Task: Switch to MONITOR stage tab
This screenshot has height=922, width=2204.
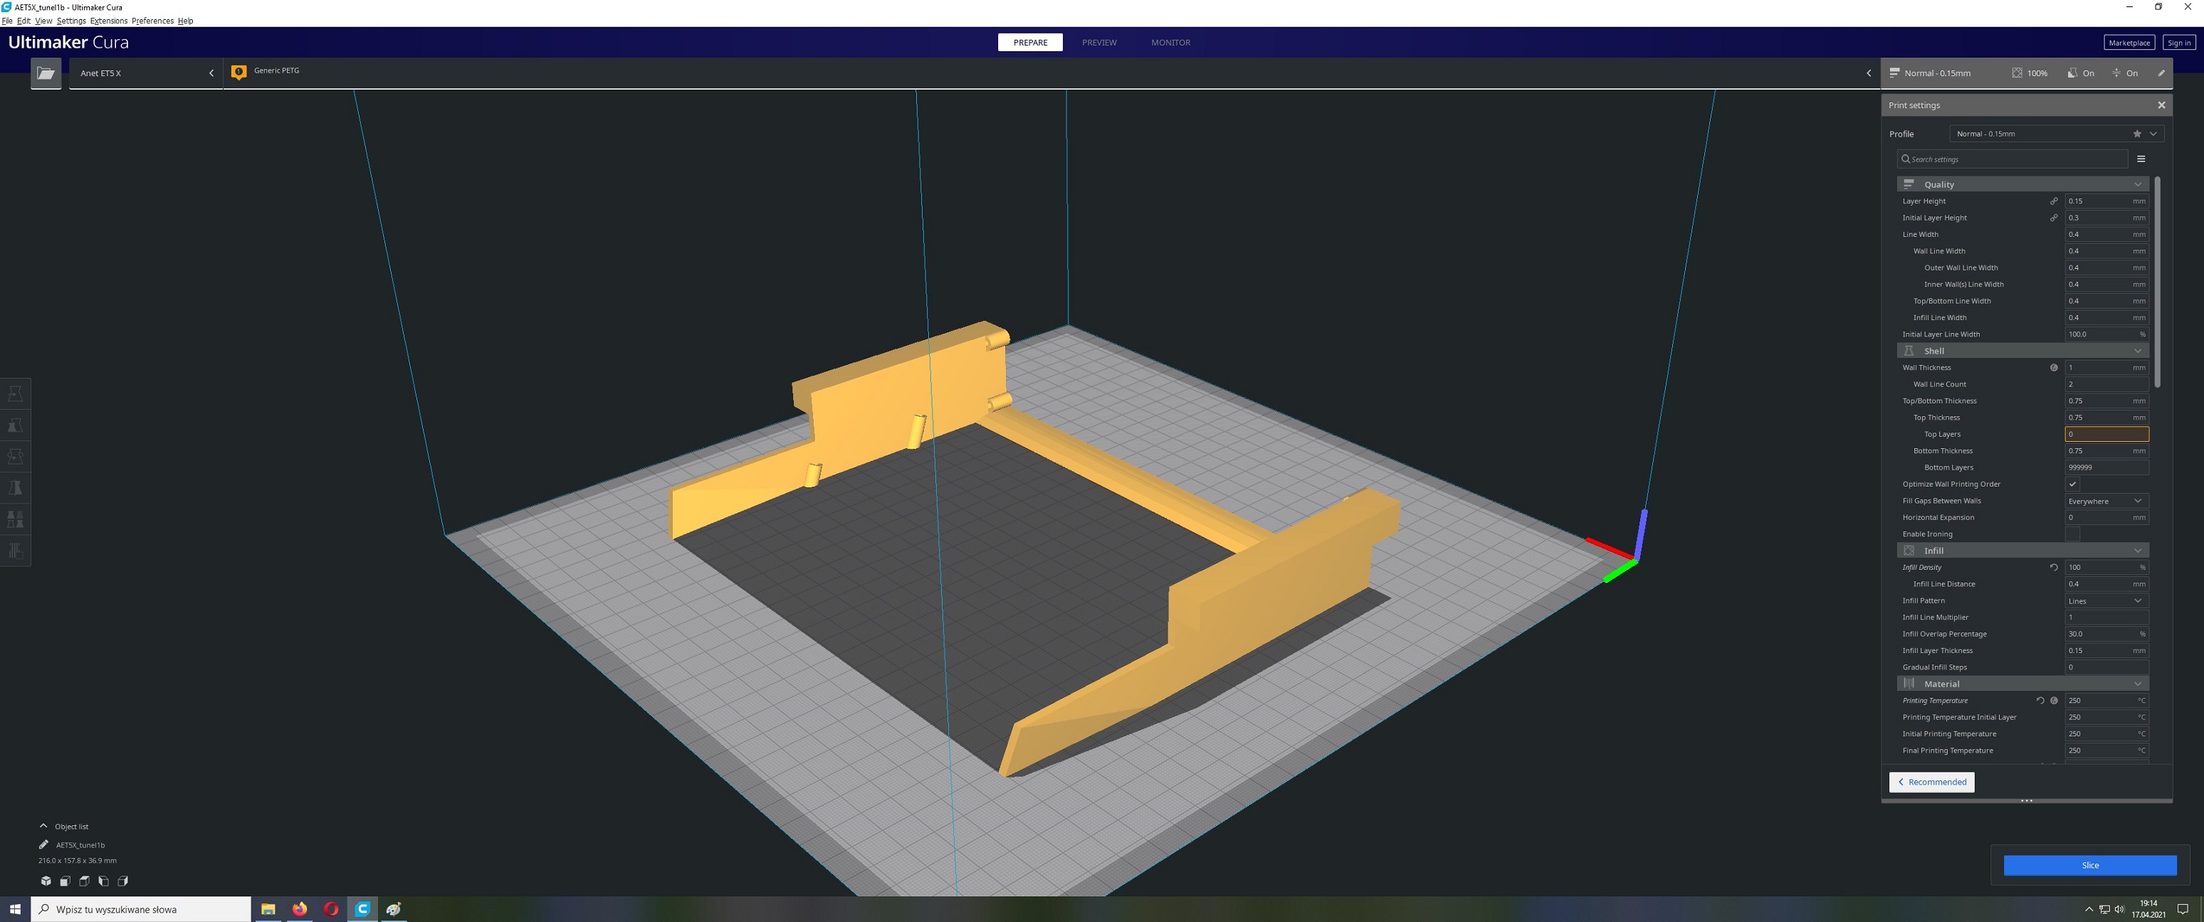Action: tap(1170, 43)
